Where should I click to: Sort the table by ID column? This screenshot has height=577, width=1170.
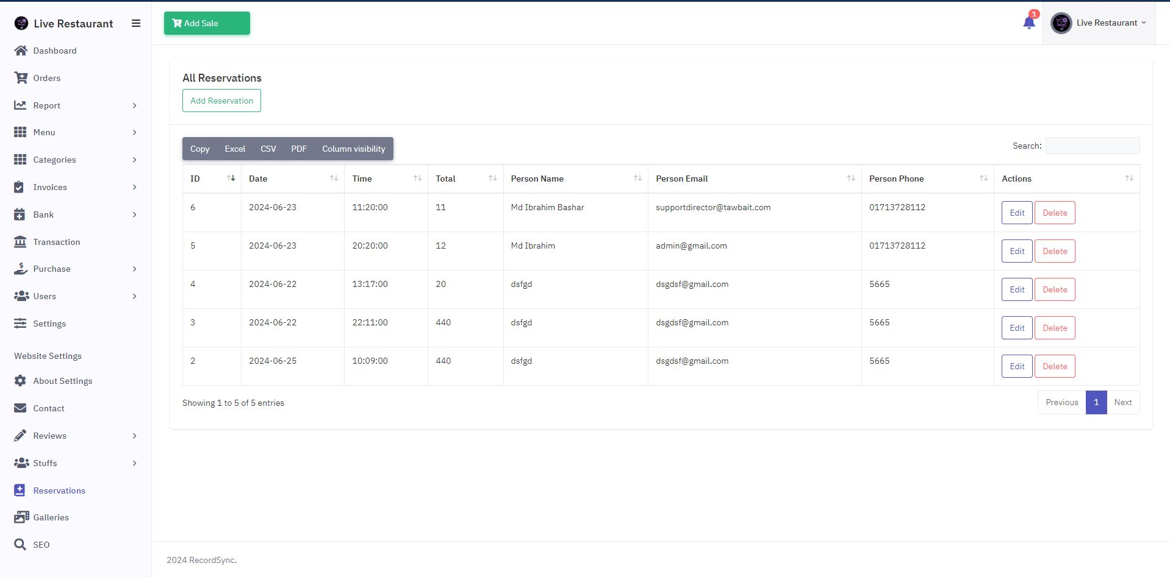point(212,179)
